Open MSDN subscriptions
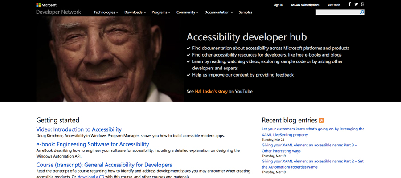Viewport: 401px width, 178px height. 305,5
